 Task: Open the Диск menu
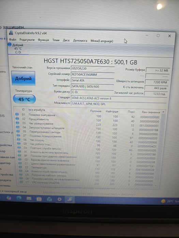pyautogui.click(x=66, y=40)
